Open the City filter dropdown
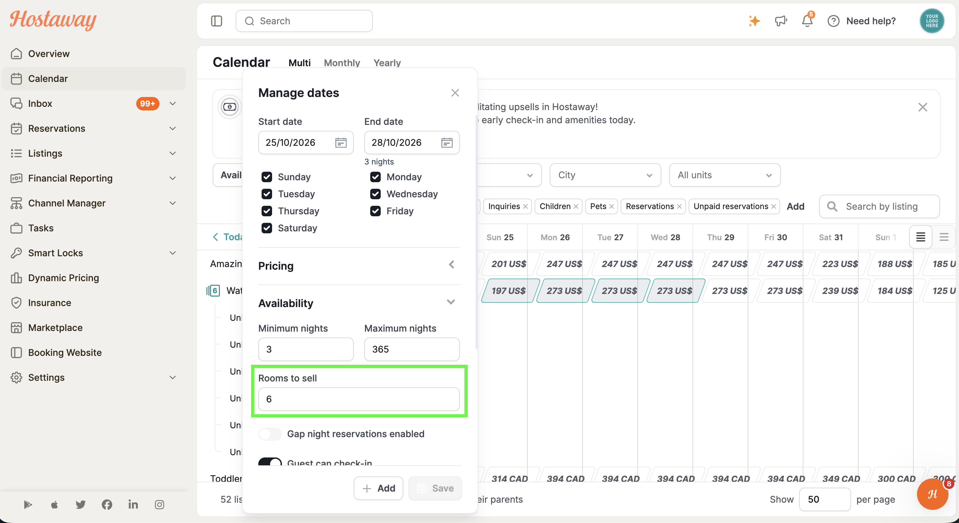 click(x=605, y=175)
